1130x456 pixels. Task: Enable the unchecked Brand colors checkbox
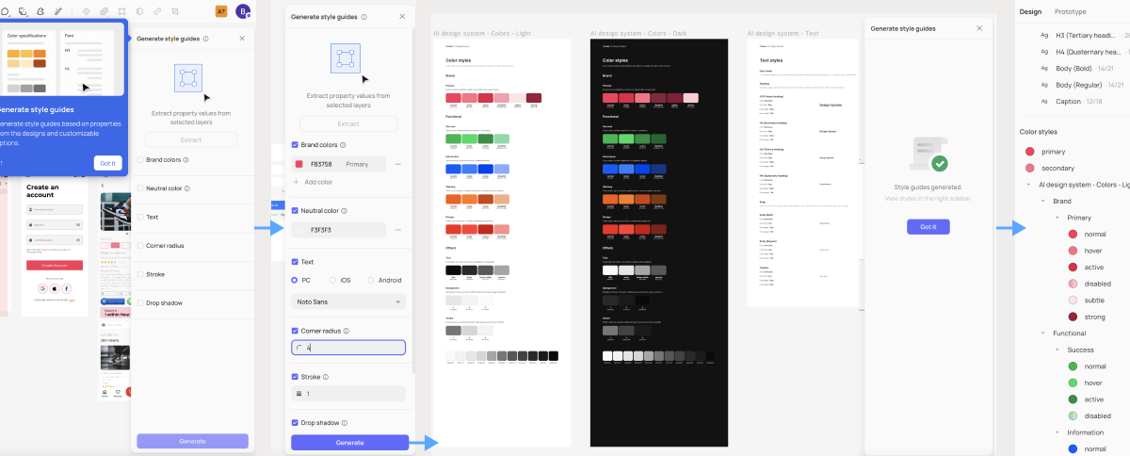(x=141, y=160)
